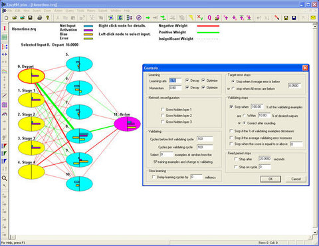Click the New file toolbar icon
The width and height of the screenshot is (319, 246).
tap(6, 18)
